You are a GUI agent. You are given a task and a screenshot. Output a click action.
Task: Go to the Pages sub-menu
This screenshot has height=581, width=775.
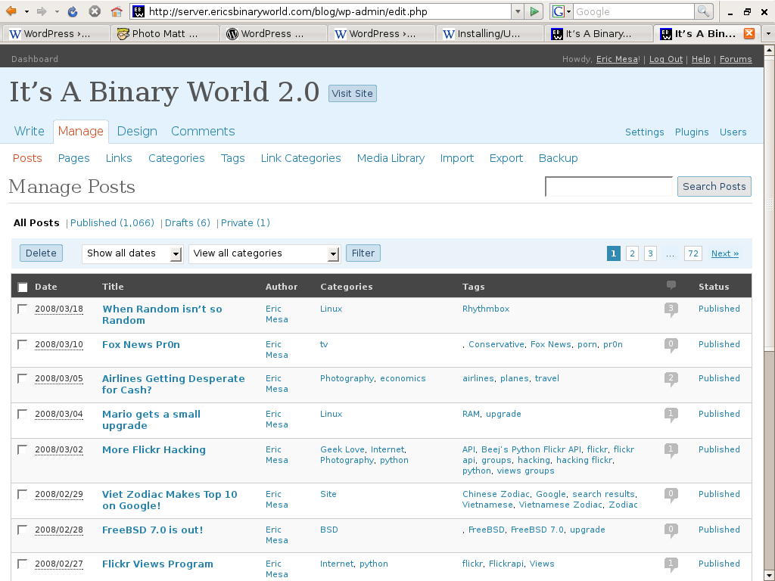pos(73,158)
